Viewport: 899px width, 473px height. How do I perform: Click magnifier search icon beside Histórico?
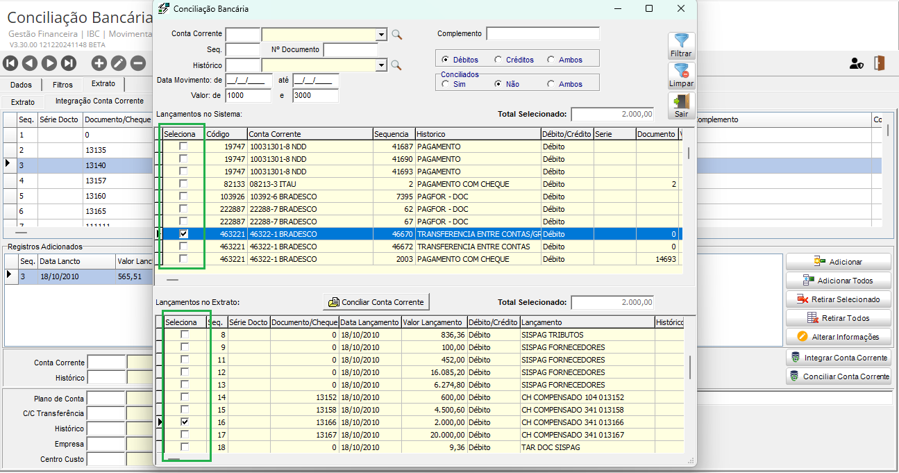coord(396,65)
